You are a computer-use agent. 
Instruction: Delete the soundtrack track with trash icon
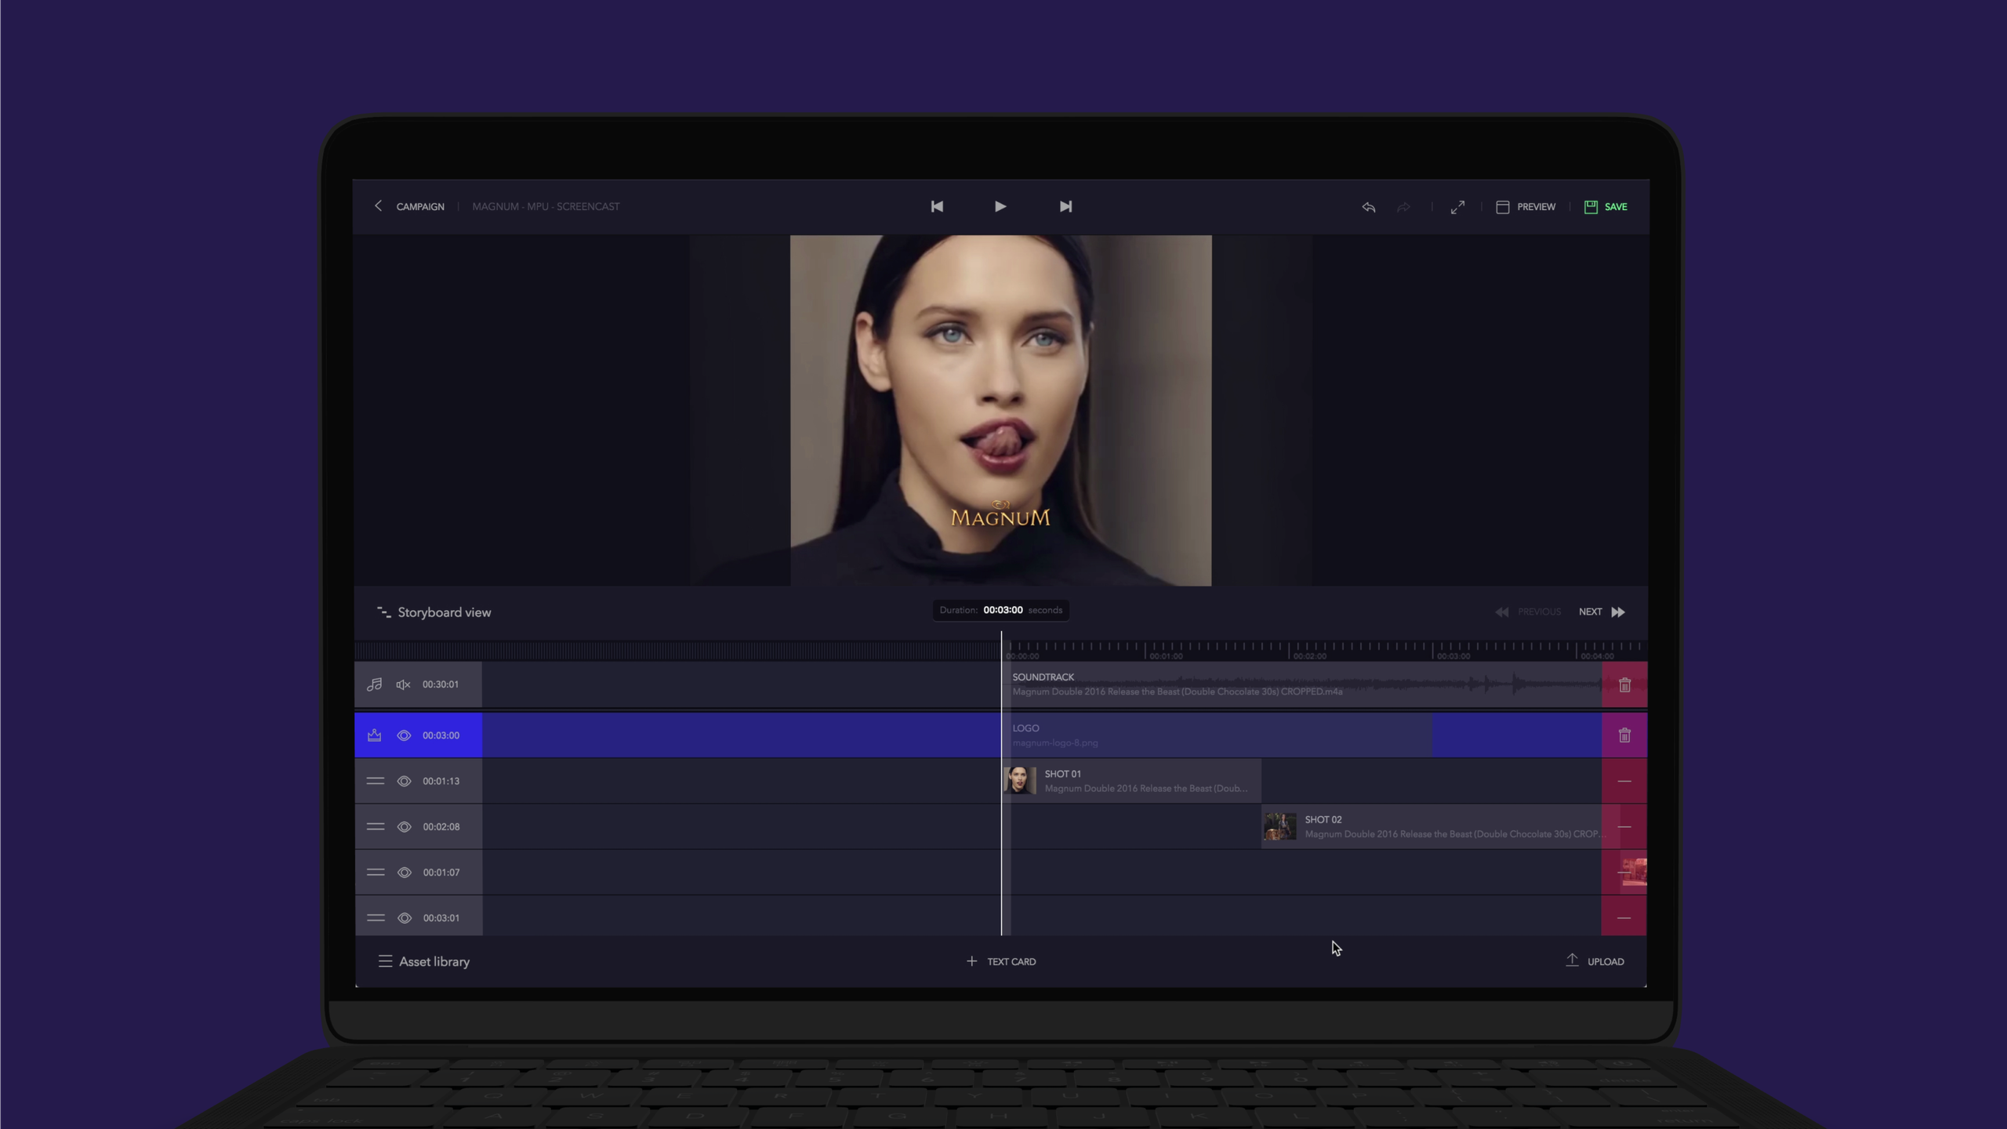tap(1624, 685)
